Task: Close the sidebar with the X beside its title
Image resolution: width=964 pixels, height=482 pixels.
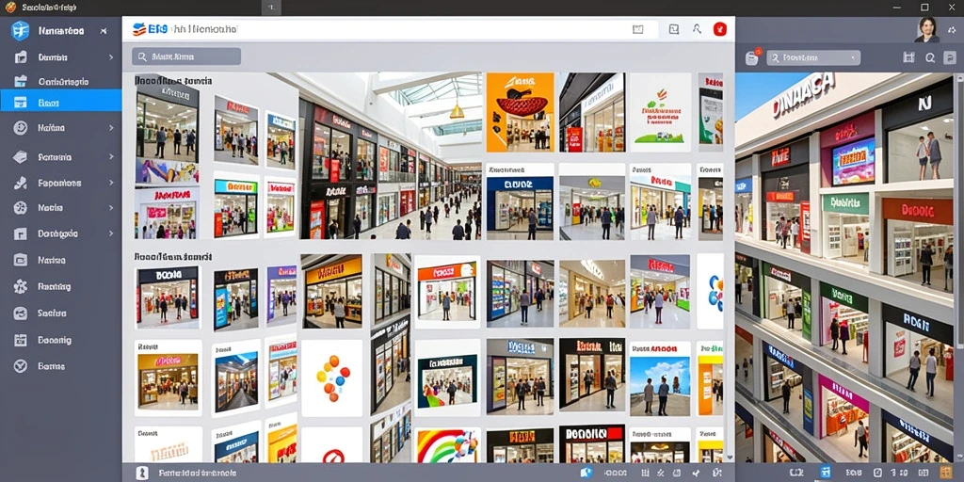Action: pyautogui.click(x=104, y=31)
